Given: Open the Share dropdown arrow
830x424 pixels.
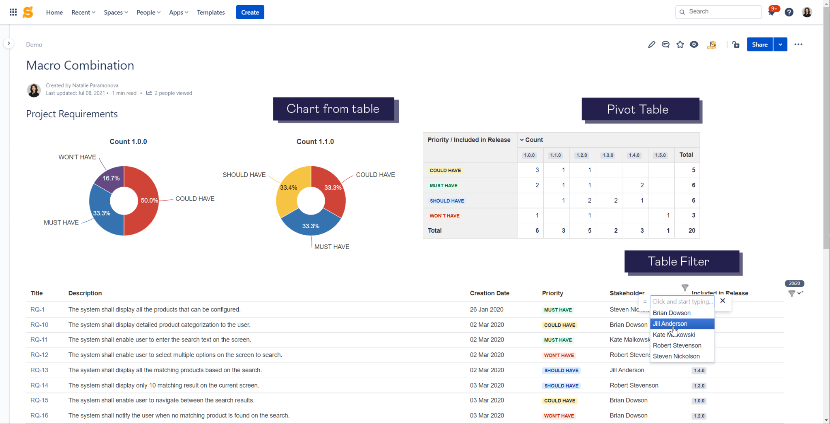Looking at the screenshot, I should tap(780, 45).
